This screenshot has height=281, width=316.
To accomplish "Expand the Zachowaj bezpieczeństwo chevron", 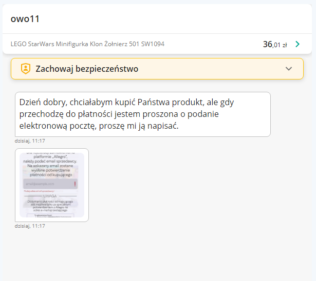I will click(289, 69).
